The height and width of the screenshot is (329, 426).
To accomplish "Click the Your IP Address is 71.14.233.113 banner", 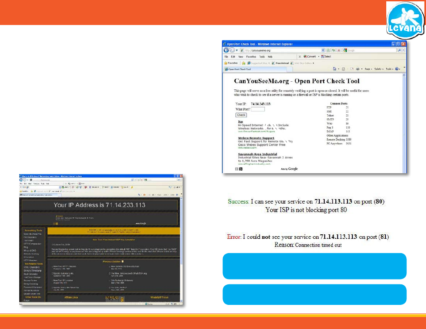I will point(100,205).
